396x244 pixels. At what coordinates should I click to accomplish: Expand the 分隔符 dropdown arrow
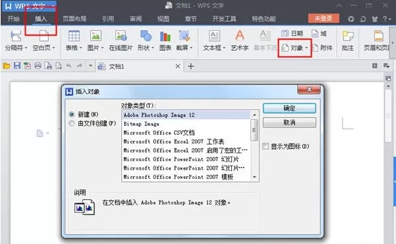(26, 47)
